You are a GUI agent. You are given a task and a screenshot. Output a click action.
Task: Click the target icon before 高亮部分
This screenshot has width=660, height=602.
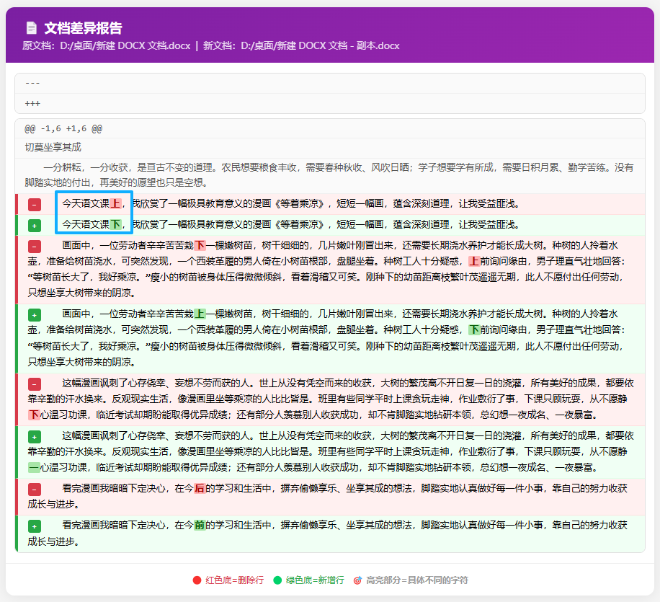tap(357, 580)
